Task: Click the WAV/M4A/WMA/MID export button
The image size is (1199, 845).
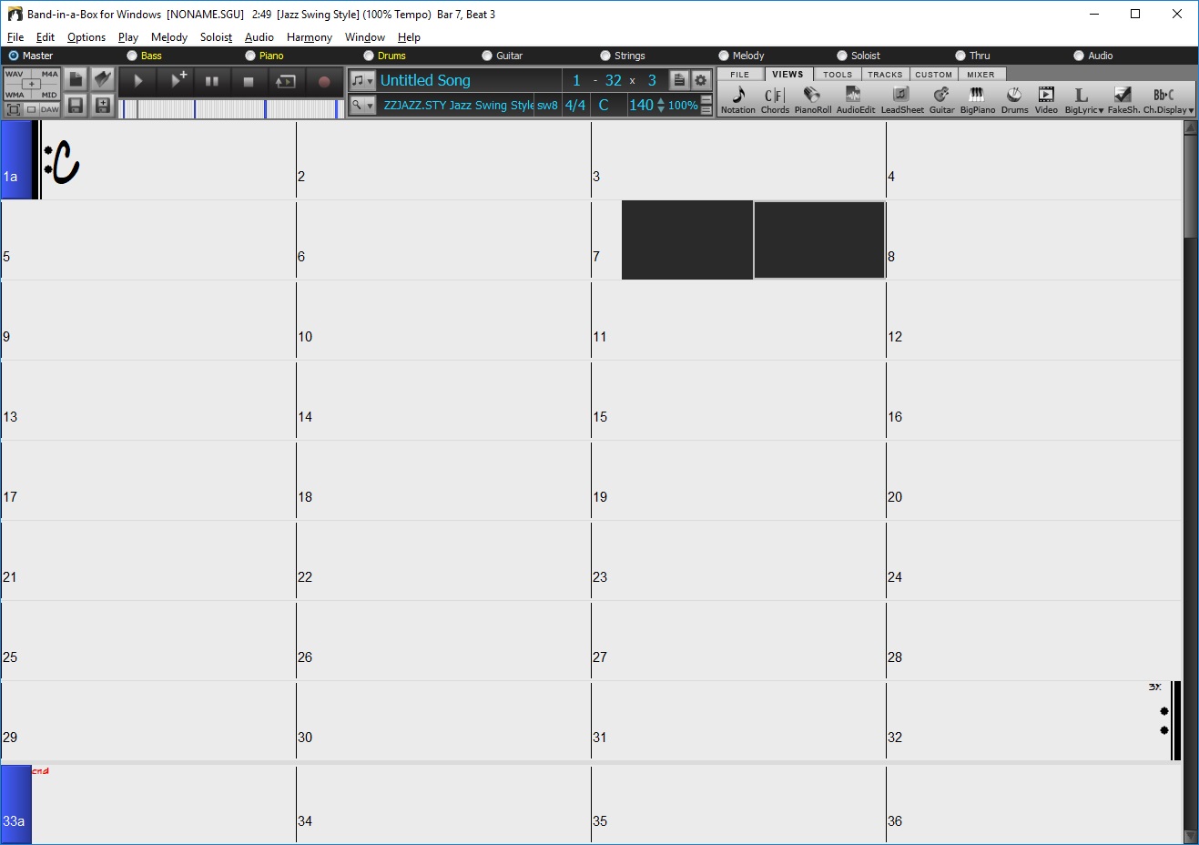Action: 32,84
